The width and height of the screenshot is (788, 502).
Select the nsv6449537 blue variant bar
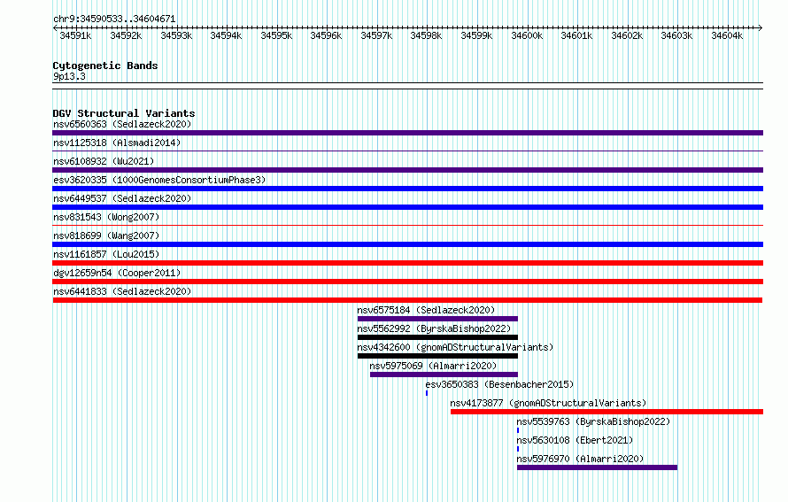[407, 207]
